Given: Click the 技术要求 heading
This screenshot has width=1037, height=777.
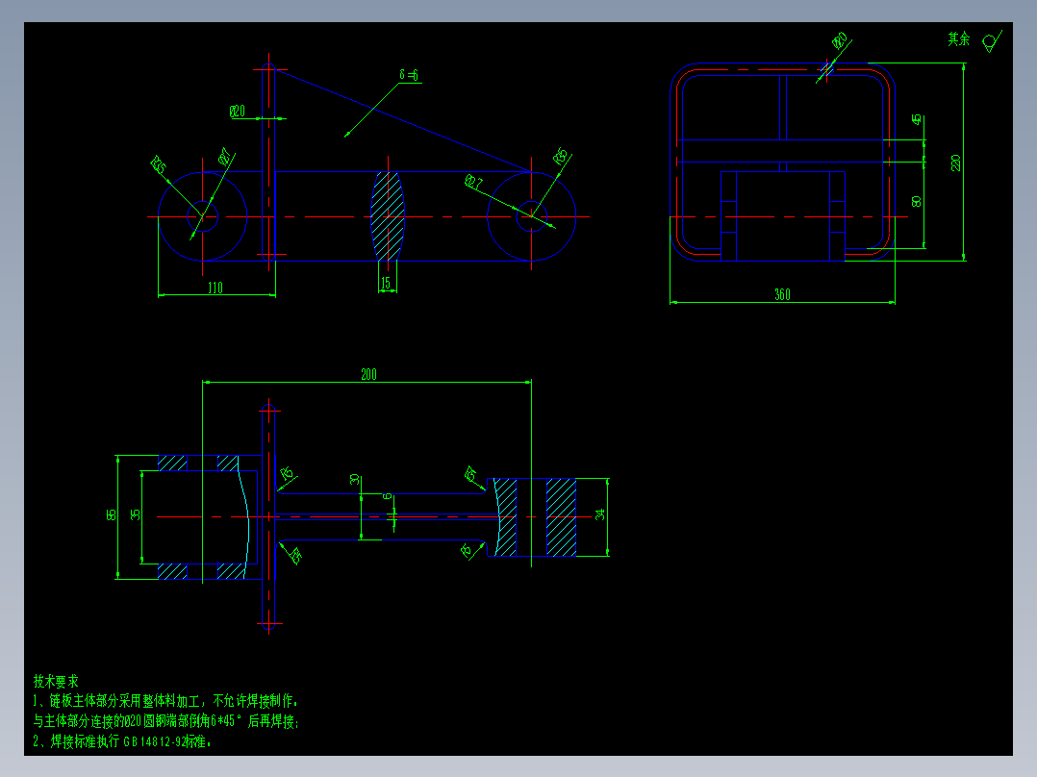Looking at the screenshot, I should 56,681.
